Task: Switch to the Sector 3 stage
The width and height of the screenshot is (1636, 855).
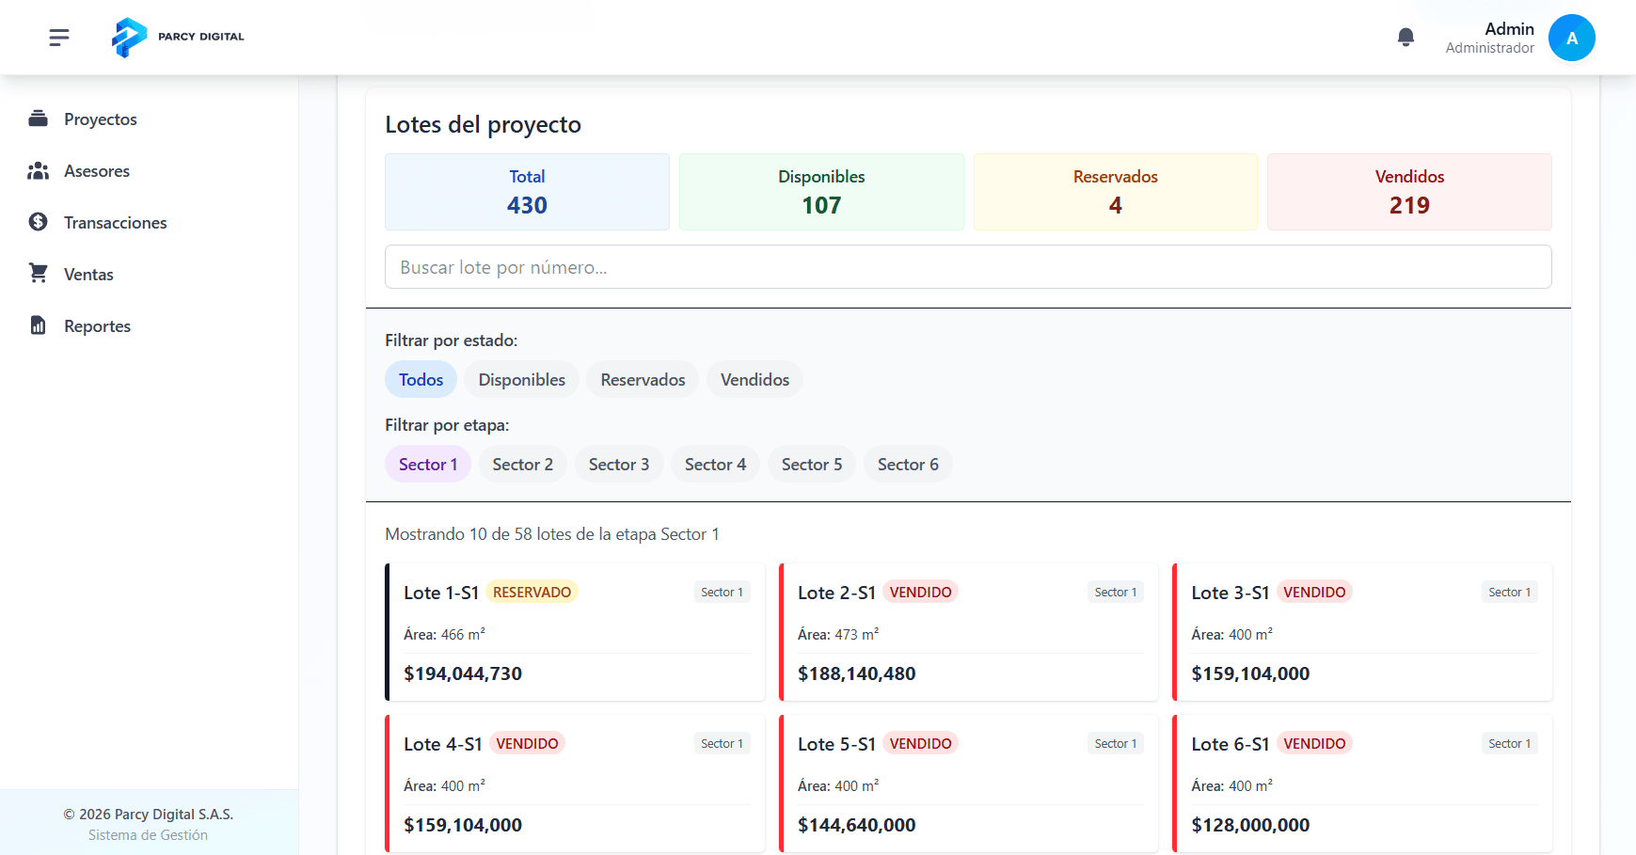Action: pos(618,464)
